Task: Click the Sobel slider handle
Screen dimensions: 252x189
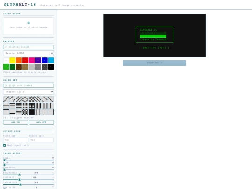Action: pyautogui.click(x=4, y=160)
